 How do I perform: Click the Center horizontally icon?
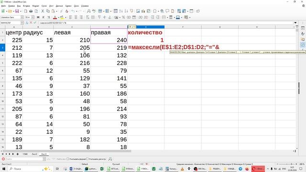76,17
